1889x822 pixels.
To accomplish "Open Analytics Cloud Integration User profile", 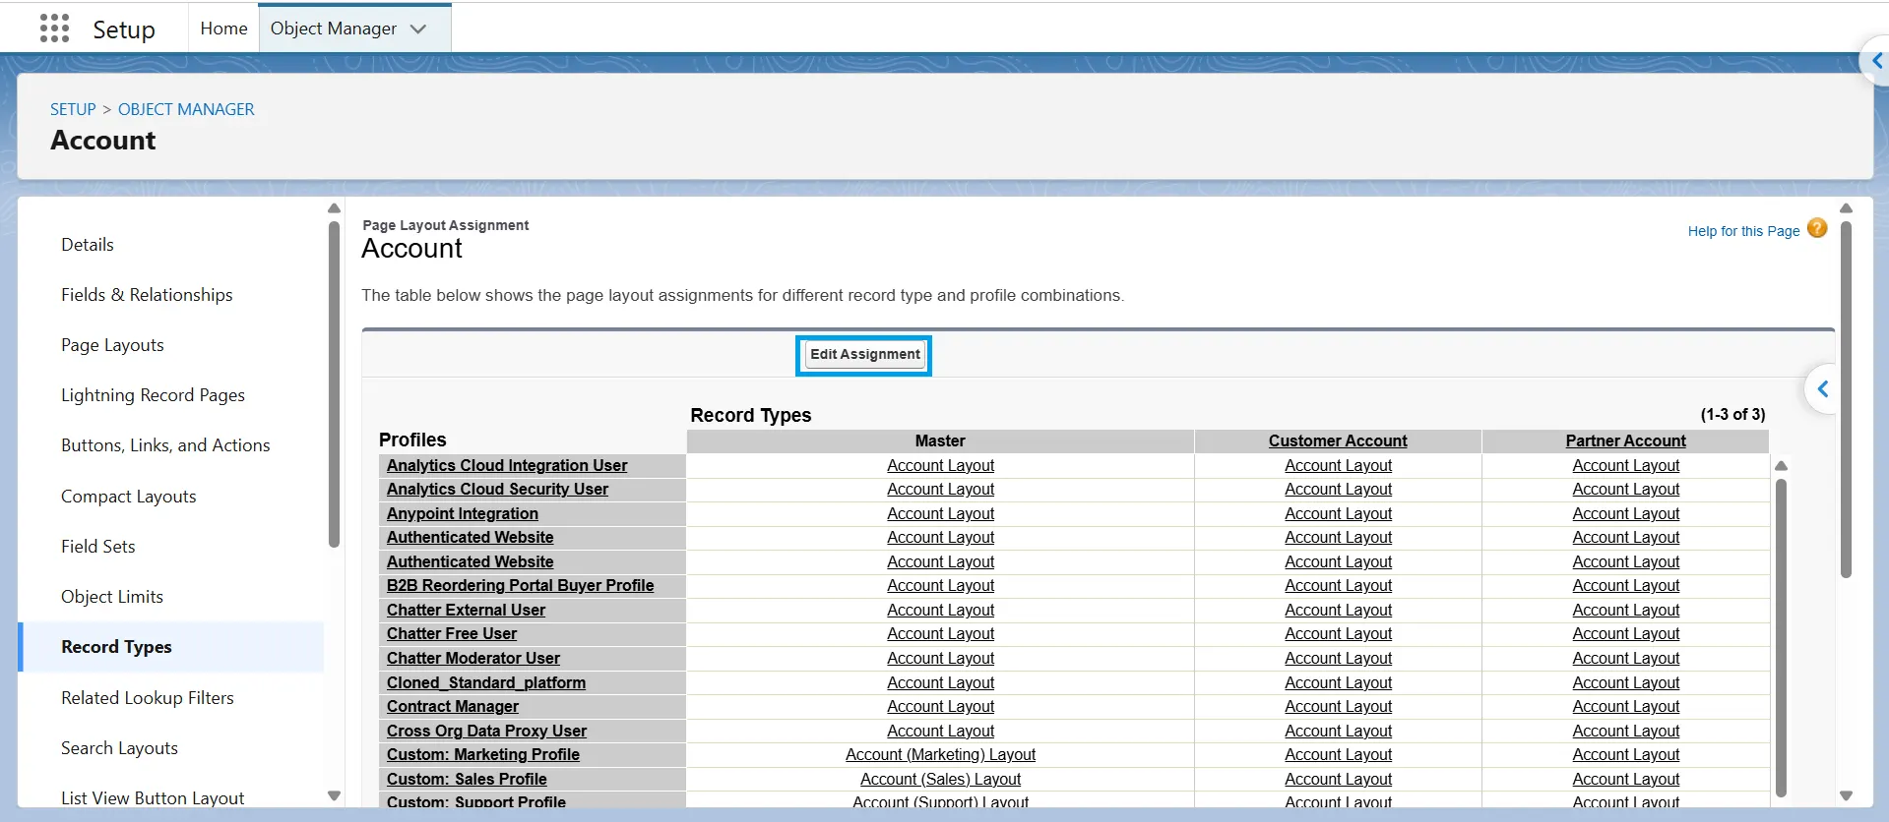I will click(x=507, y=466).
